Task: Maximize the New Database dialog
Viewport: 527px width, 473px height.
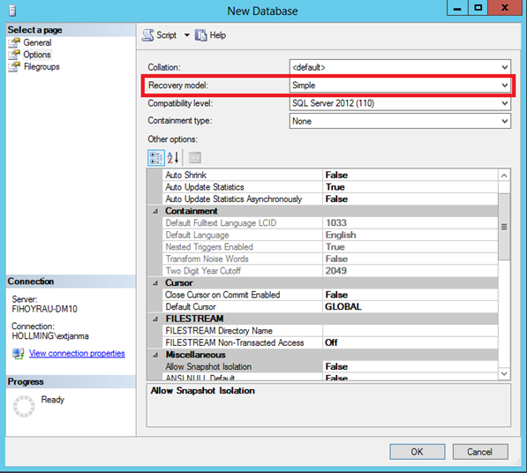Action: click(x=478, y=8)
